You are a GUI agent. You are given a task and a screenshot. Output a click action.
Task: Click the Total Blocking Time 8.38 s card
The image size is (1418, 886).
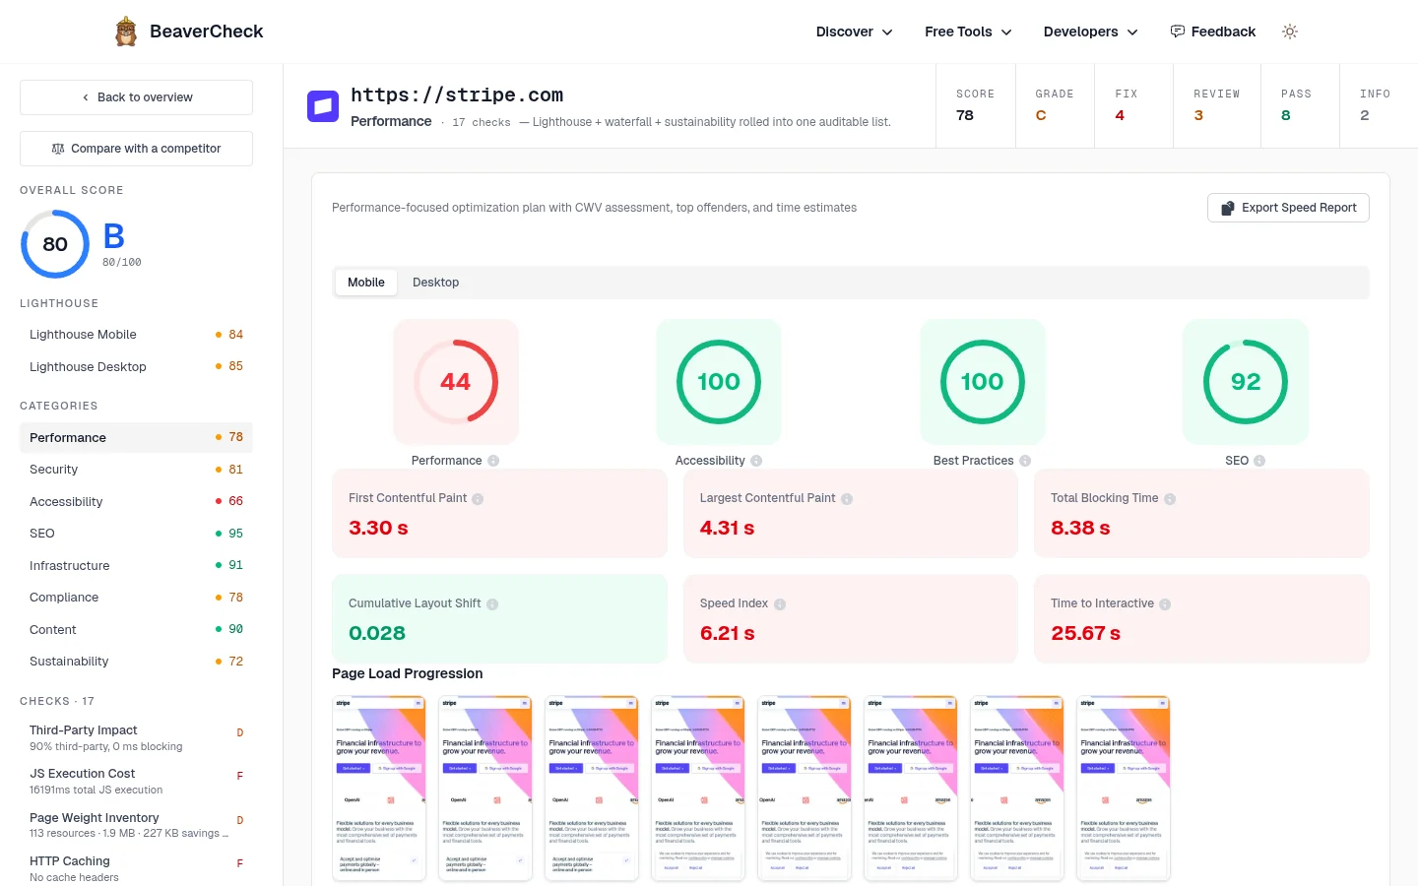(x=1201, y=514)
